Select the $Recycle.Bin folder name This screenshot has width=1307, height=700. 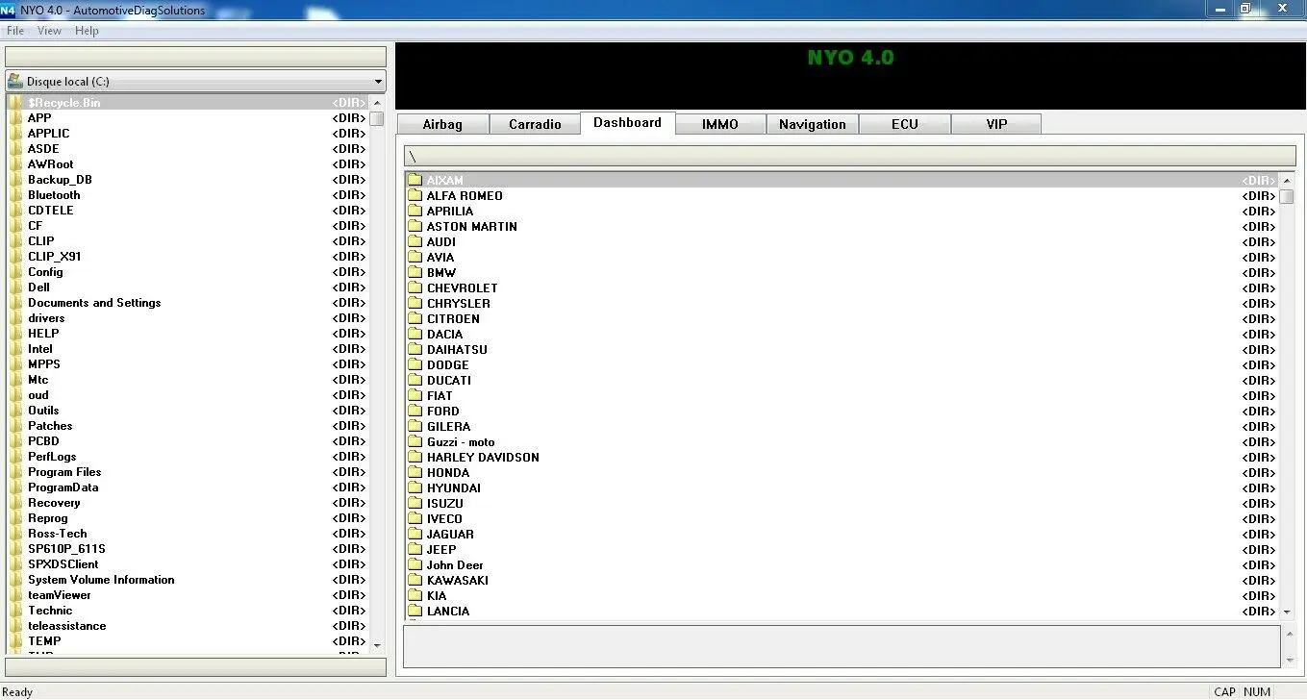point(63,103)
